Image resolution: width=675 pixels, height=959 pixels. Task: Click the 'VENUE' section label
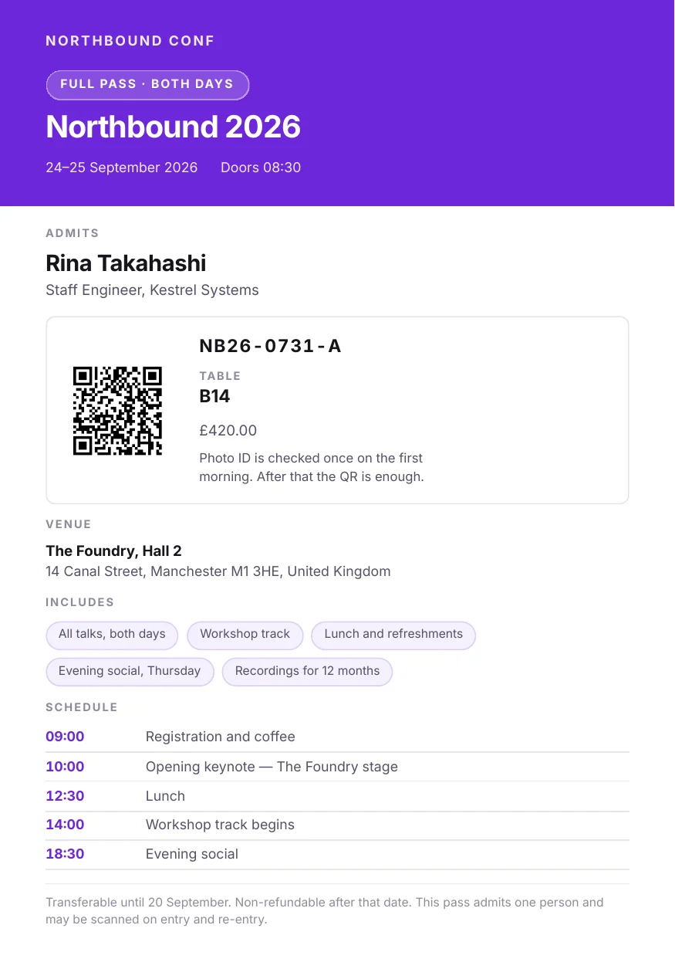[x=69, y=524]
